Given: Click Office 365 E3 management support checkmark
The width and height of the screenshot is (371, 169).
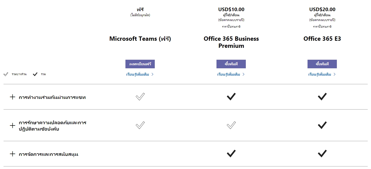Looking at the screenshot, I should click(322, 154).
